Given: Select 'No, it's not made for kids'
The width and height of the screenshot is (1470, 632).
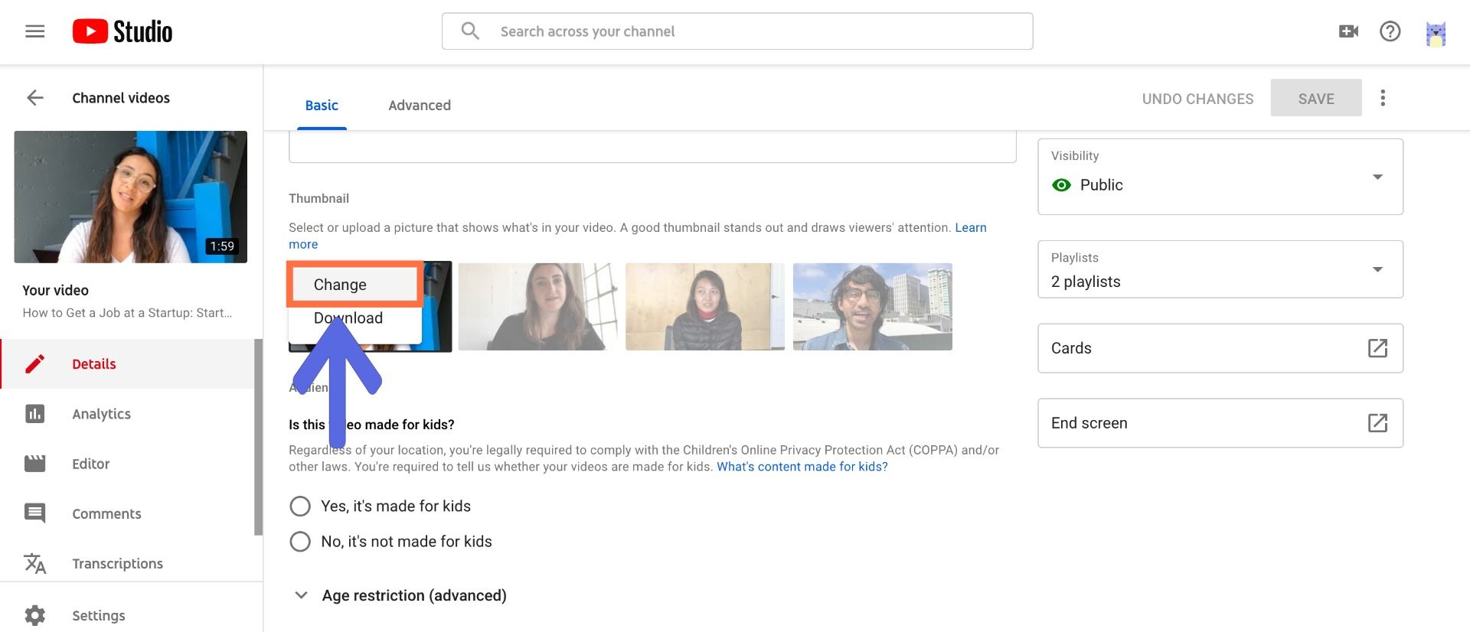Looking at the screenshot, I should tap(300, 542).
